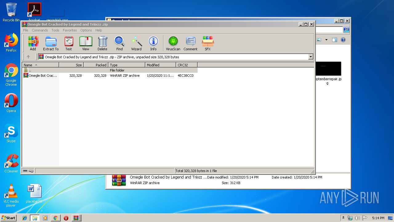Open Explorer window help icon
Viewport: 394px width, 222px height.
[x=343, y=40]
